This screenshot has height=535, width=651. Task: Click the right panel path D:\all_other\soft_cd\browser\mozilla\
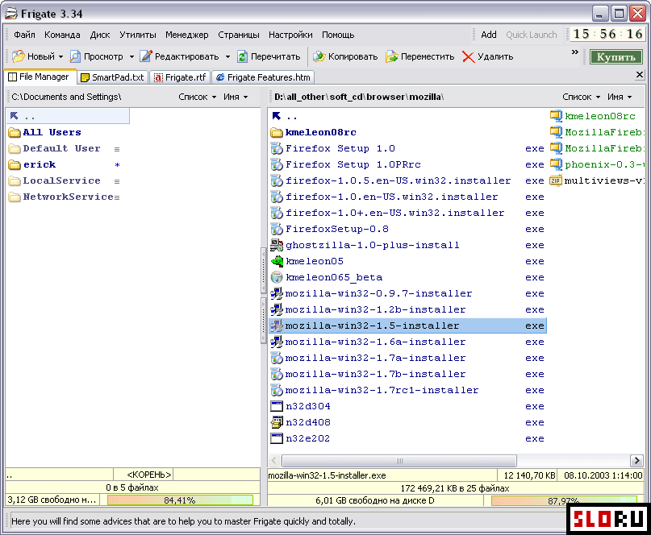[x=359, y=97]
